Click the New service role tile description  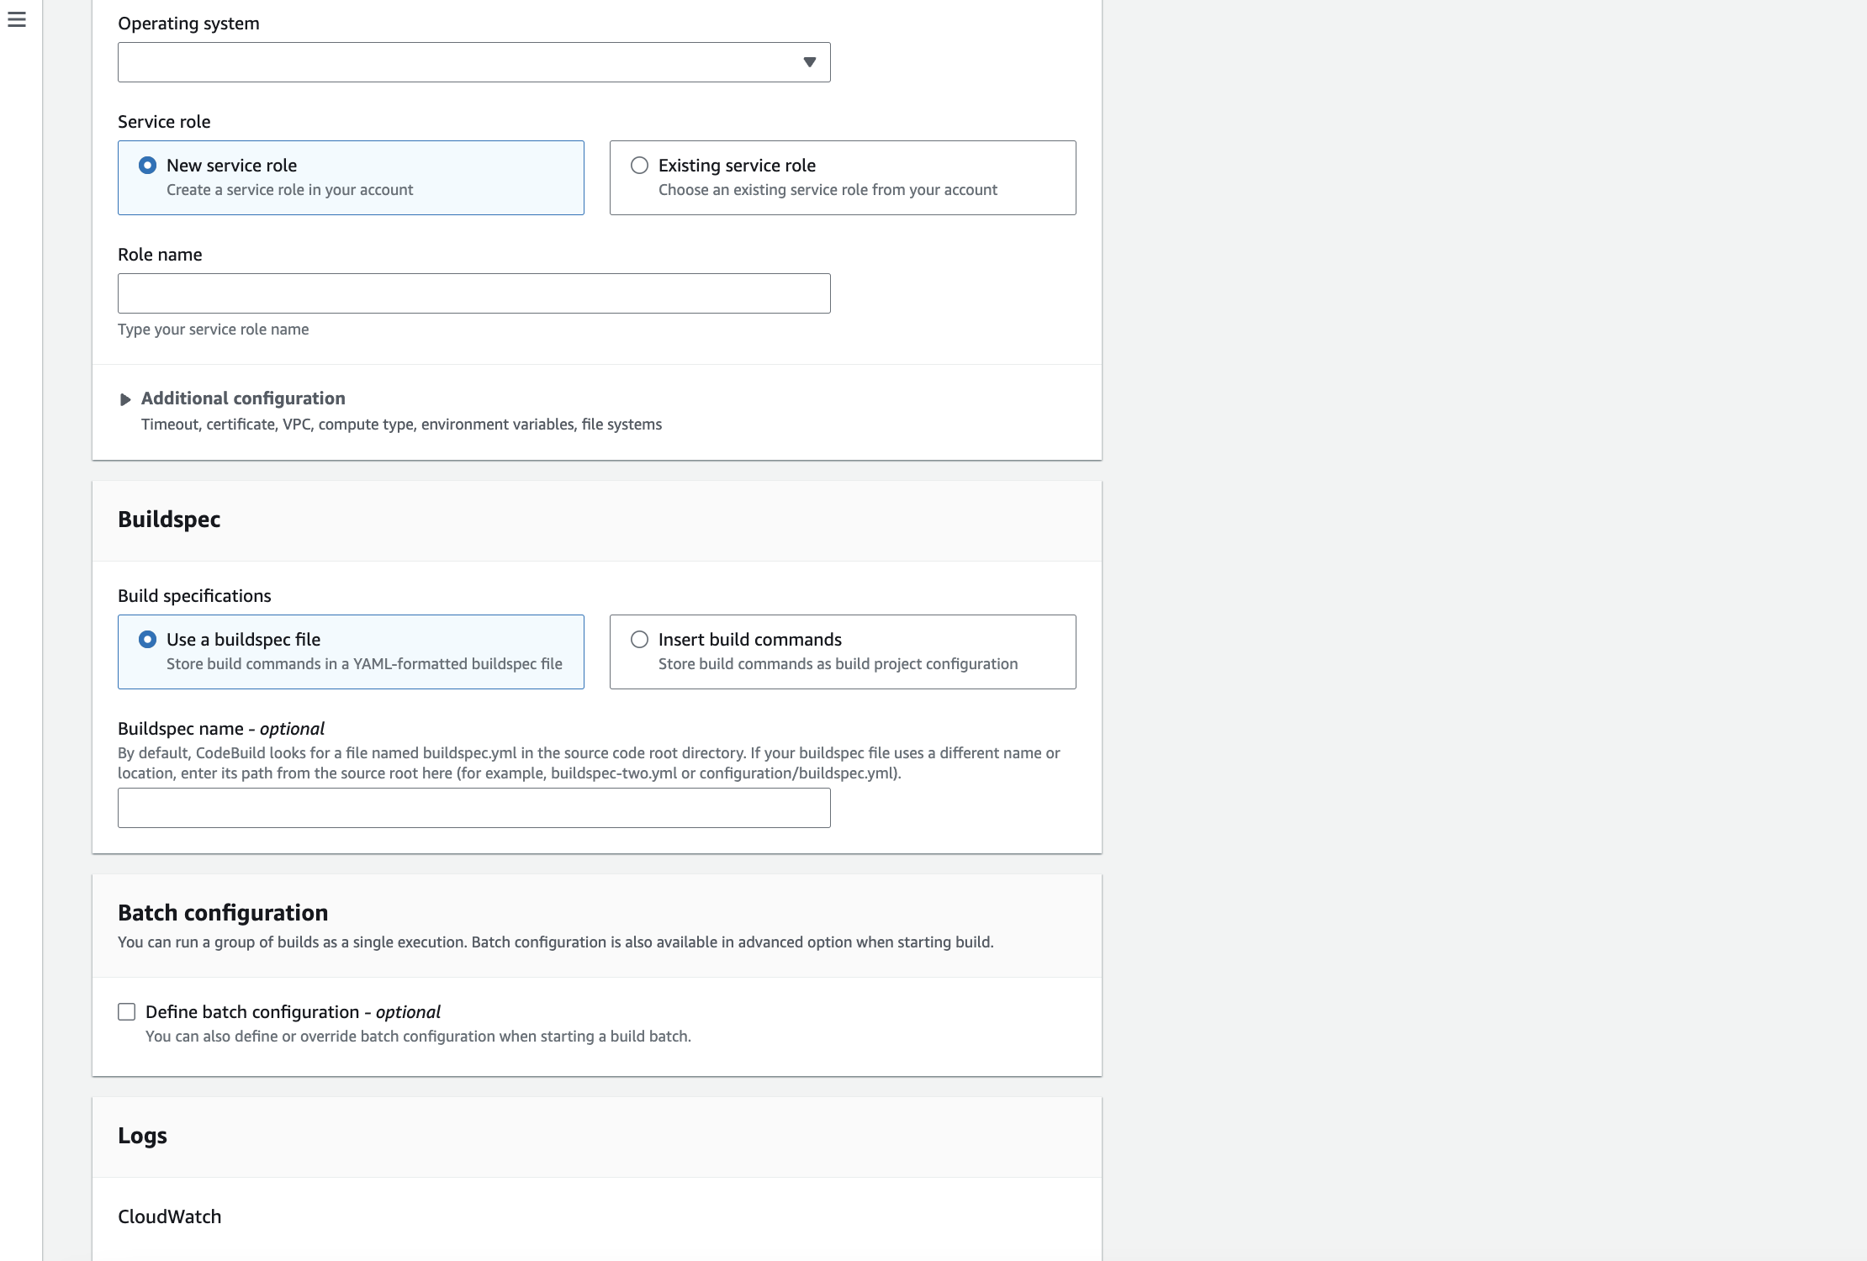(289, 190)
